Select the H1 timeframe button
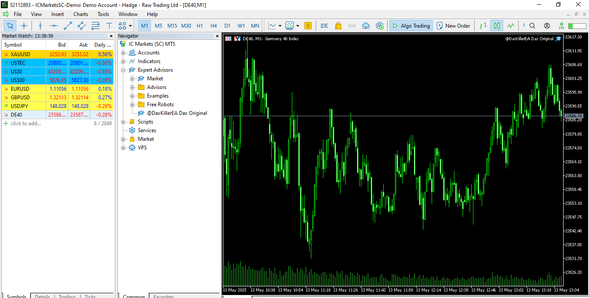 200,26
